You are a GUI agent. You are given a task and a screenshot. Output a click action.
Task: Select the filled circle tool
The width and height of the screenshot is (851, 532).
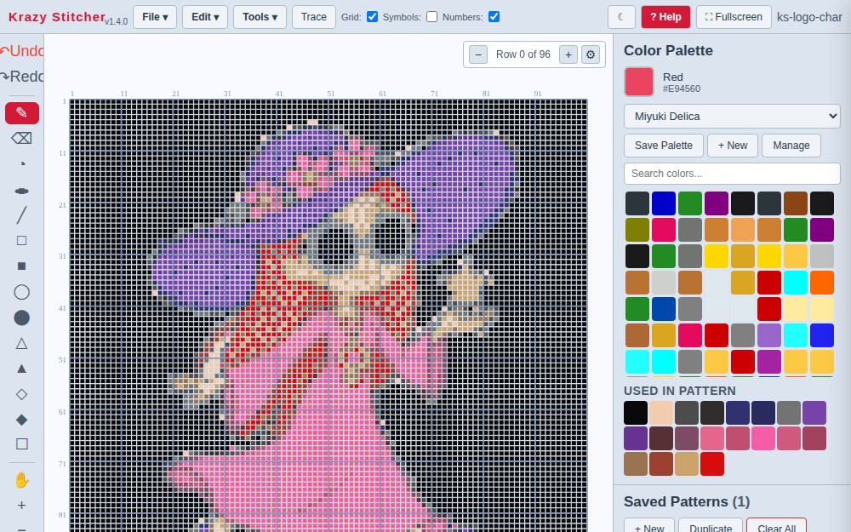click(22, 317)
